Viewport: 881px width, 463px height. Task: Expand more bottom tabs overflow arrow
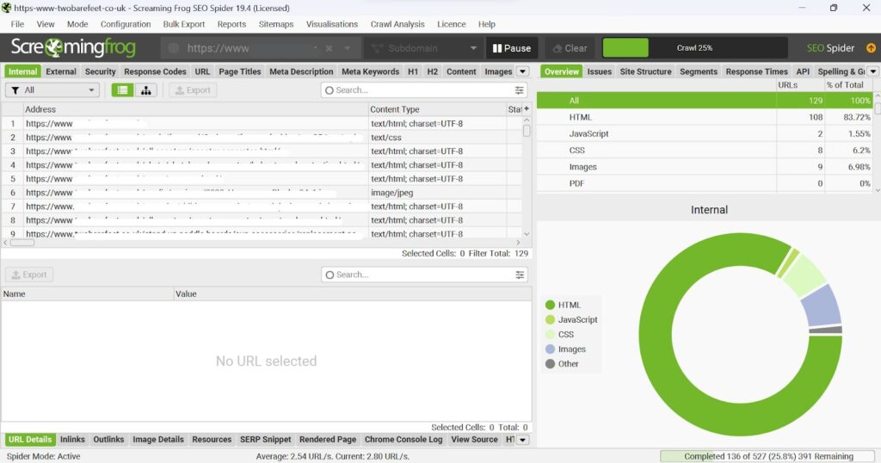click(x=522, y=440)
